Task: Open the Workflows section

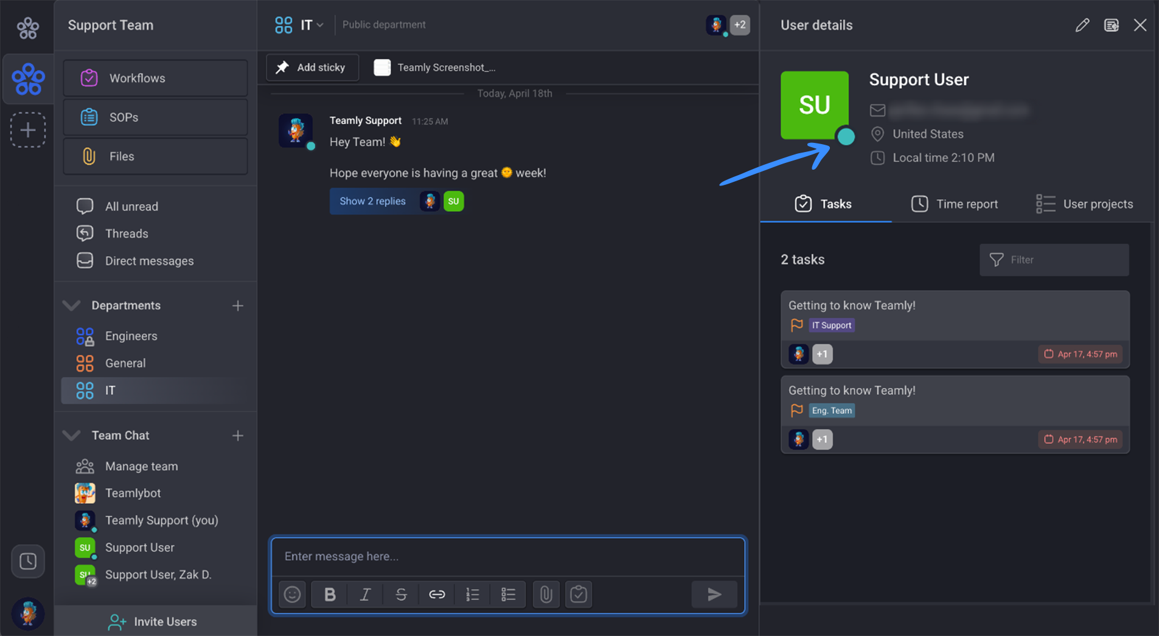Action: tap(155, 78)
